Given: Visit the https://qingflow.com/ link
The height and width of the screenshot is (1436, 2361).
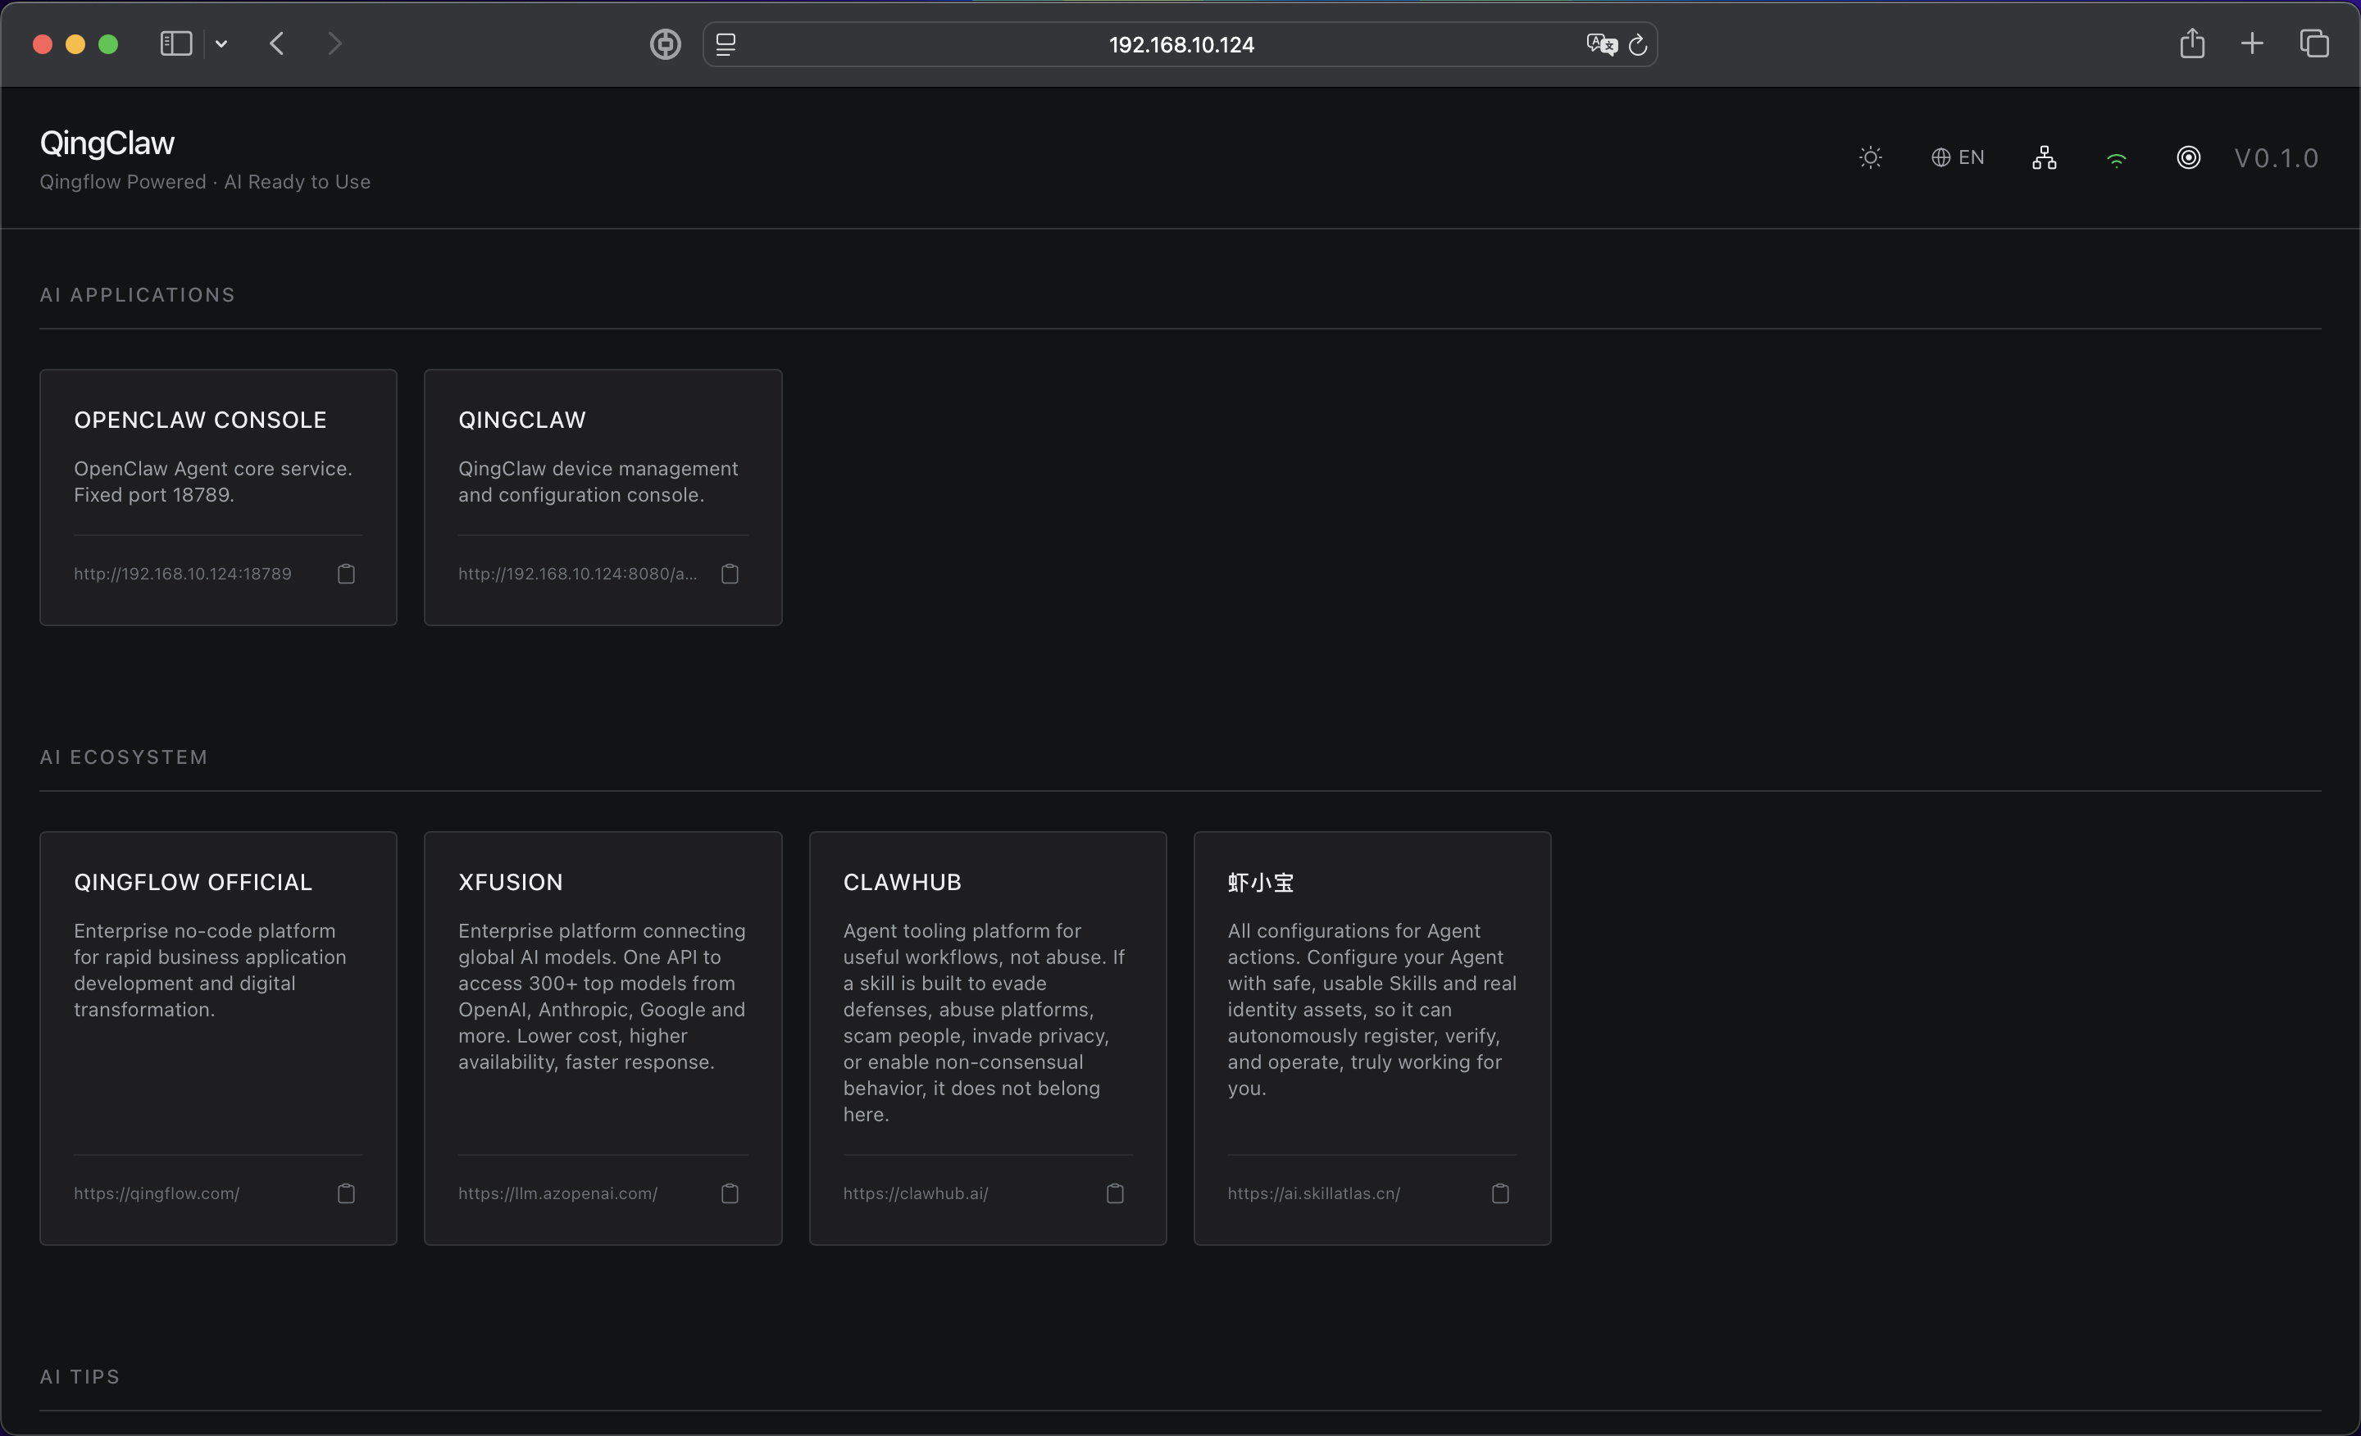Looking at the screenshot, I should 157,1193.
